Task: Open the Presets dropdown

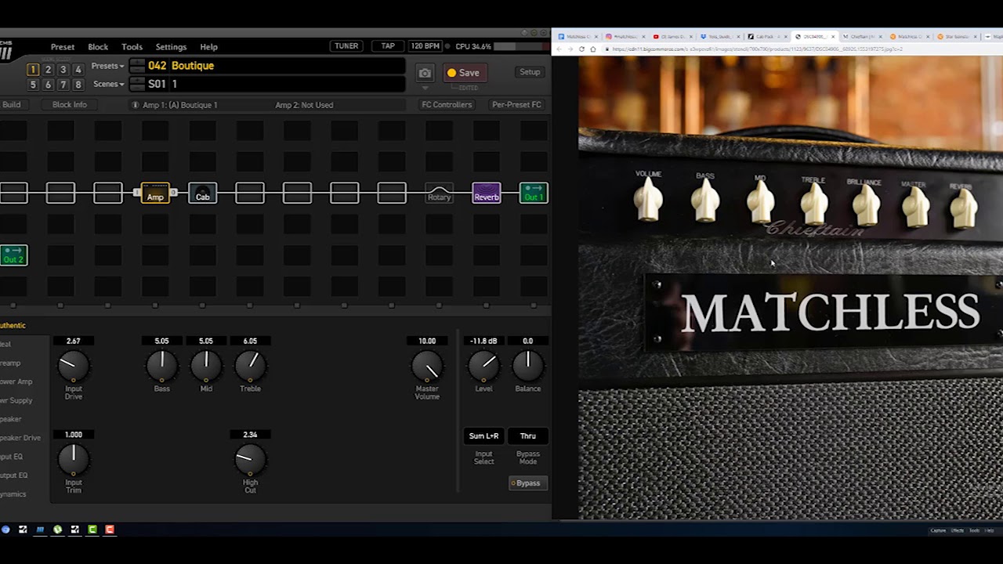Action: tap(107, 66)
